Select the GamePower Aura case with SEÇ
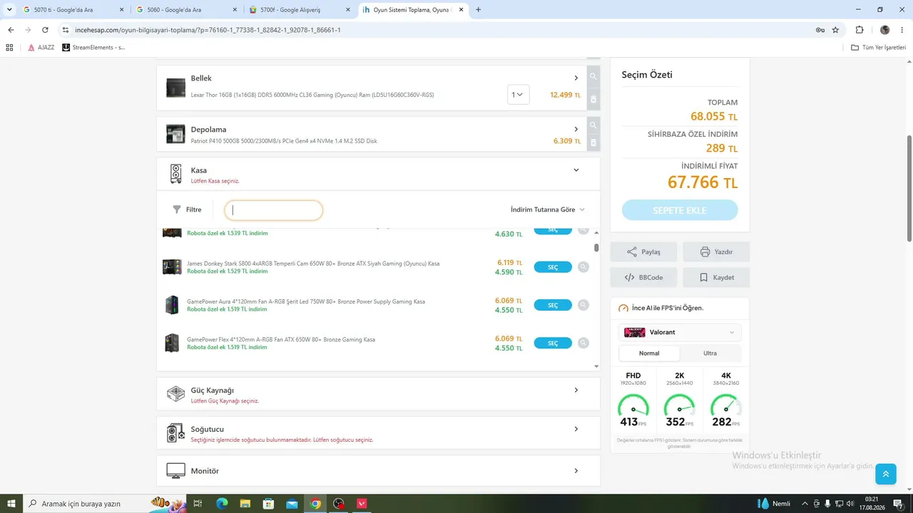This screenshot has width=913, height=513. (x=553, y=305)
